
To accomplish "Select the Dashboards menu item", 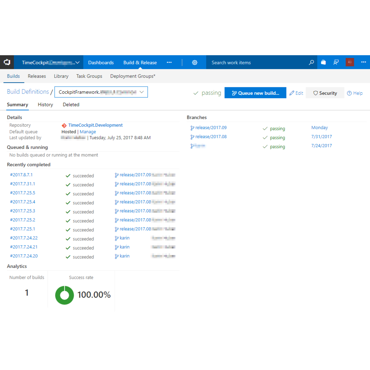I will tap(101, 63).
